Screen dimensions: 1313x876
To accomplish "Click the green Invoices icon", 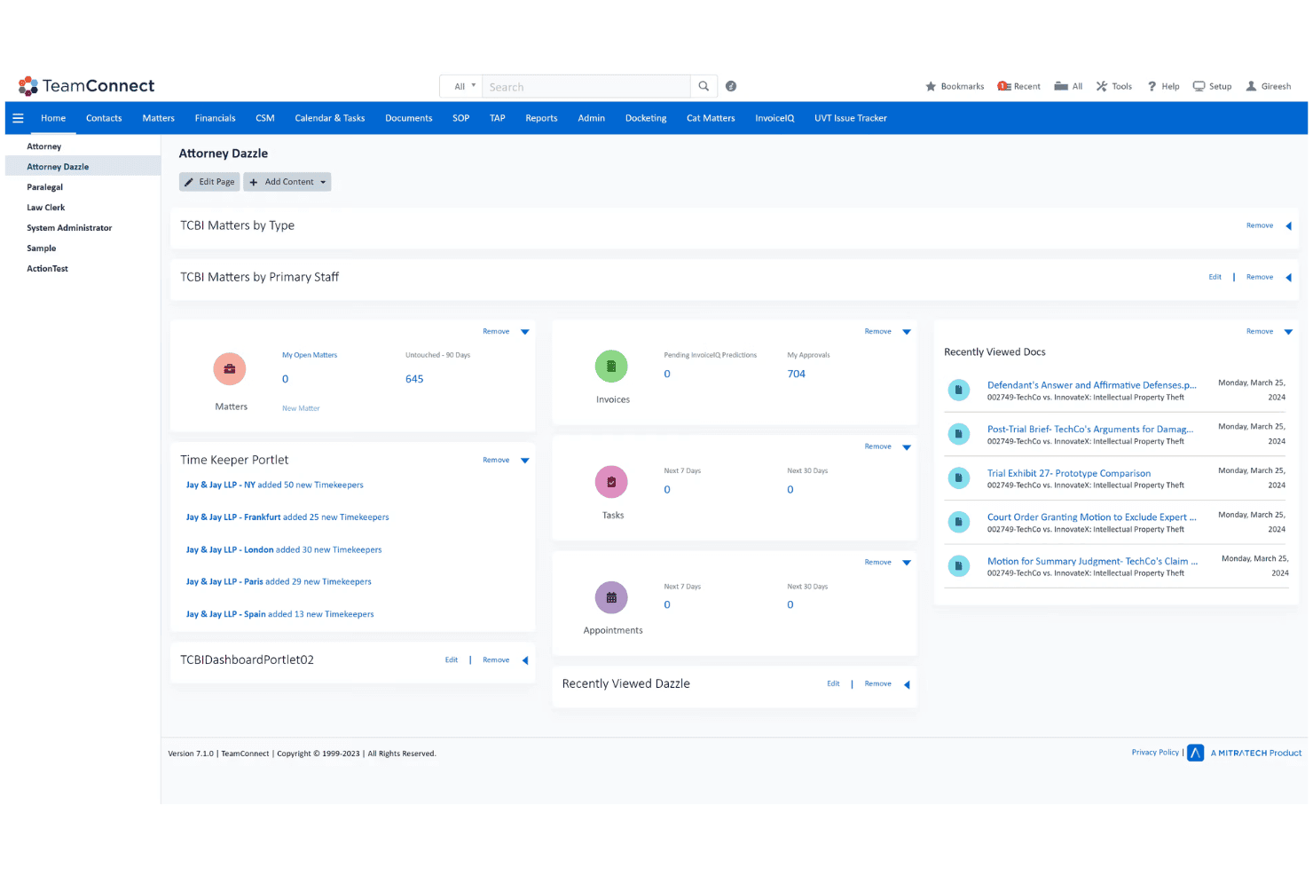I will [x=611, y=366].
